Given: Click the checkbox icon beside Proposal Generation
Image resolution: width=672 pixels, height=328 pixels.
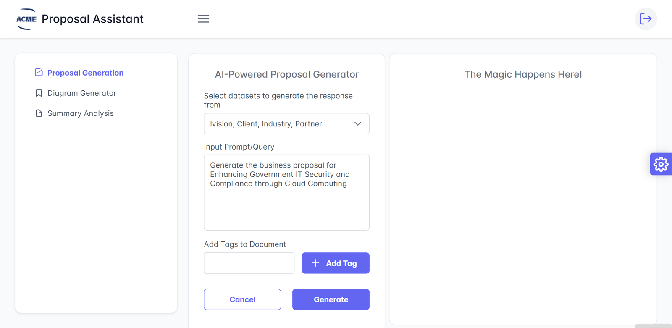Looking at the screenshot, I should click(38, 72).
